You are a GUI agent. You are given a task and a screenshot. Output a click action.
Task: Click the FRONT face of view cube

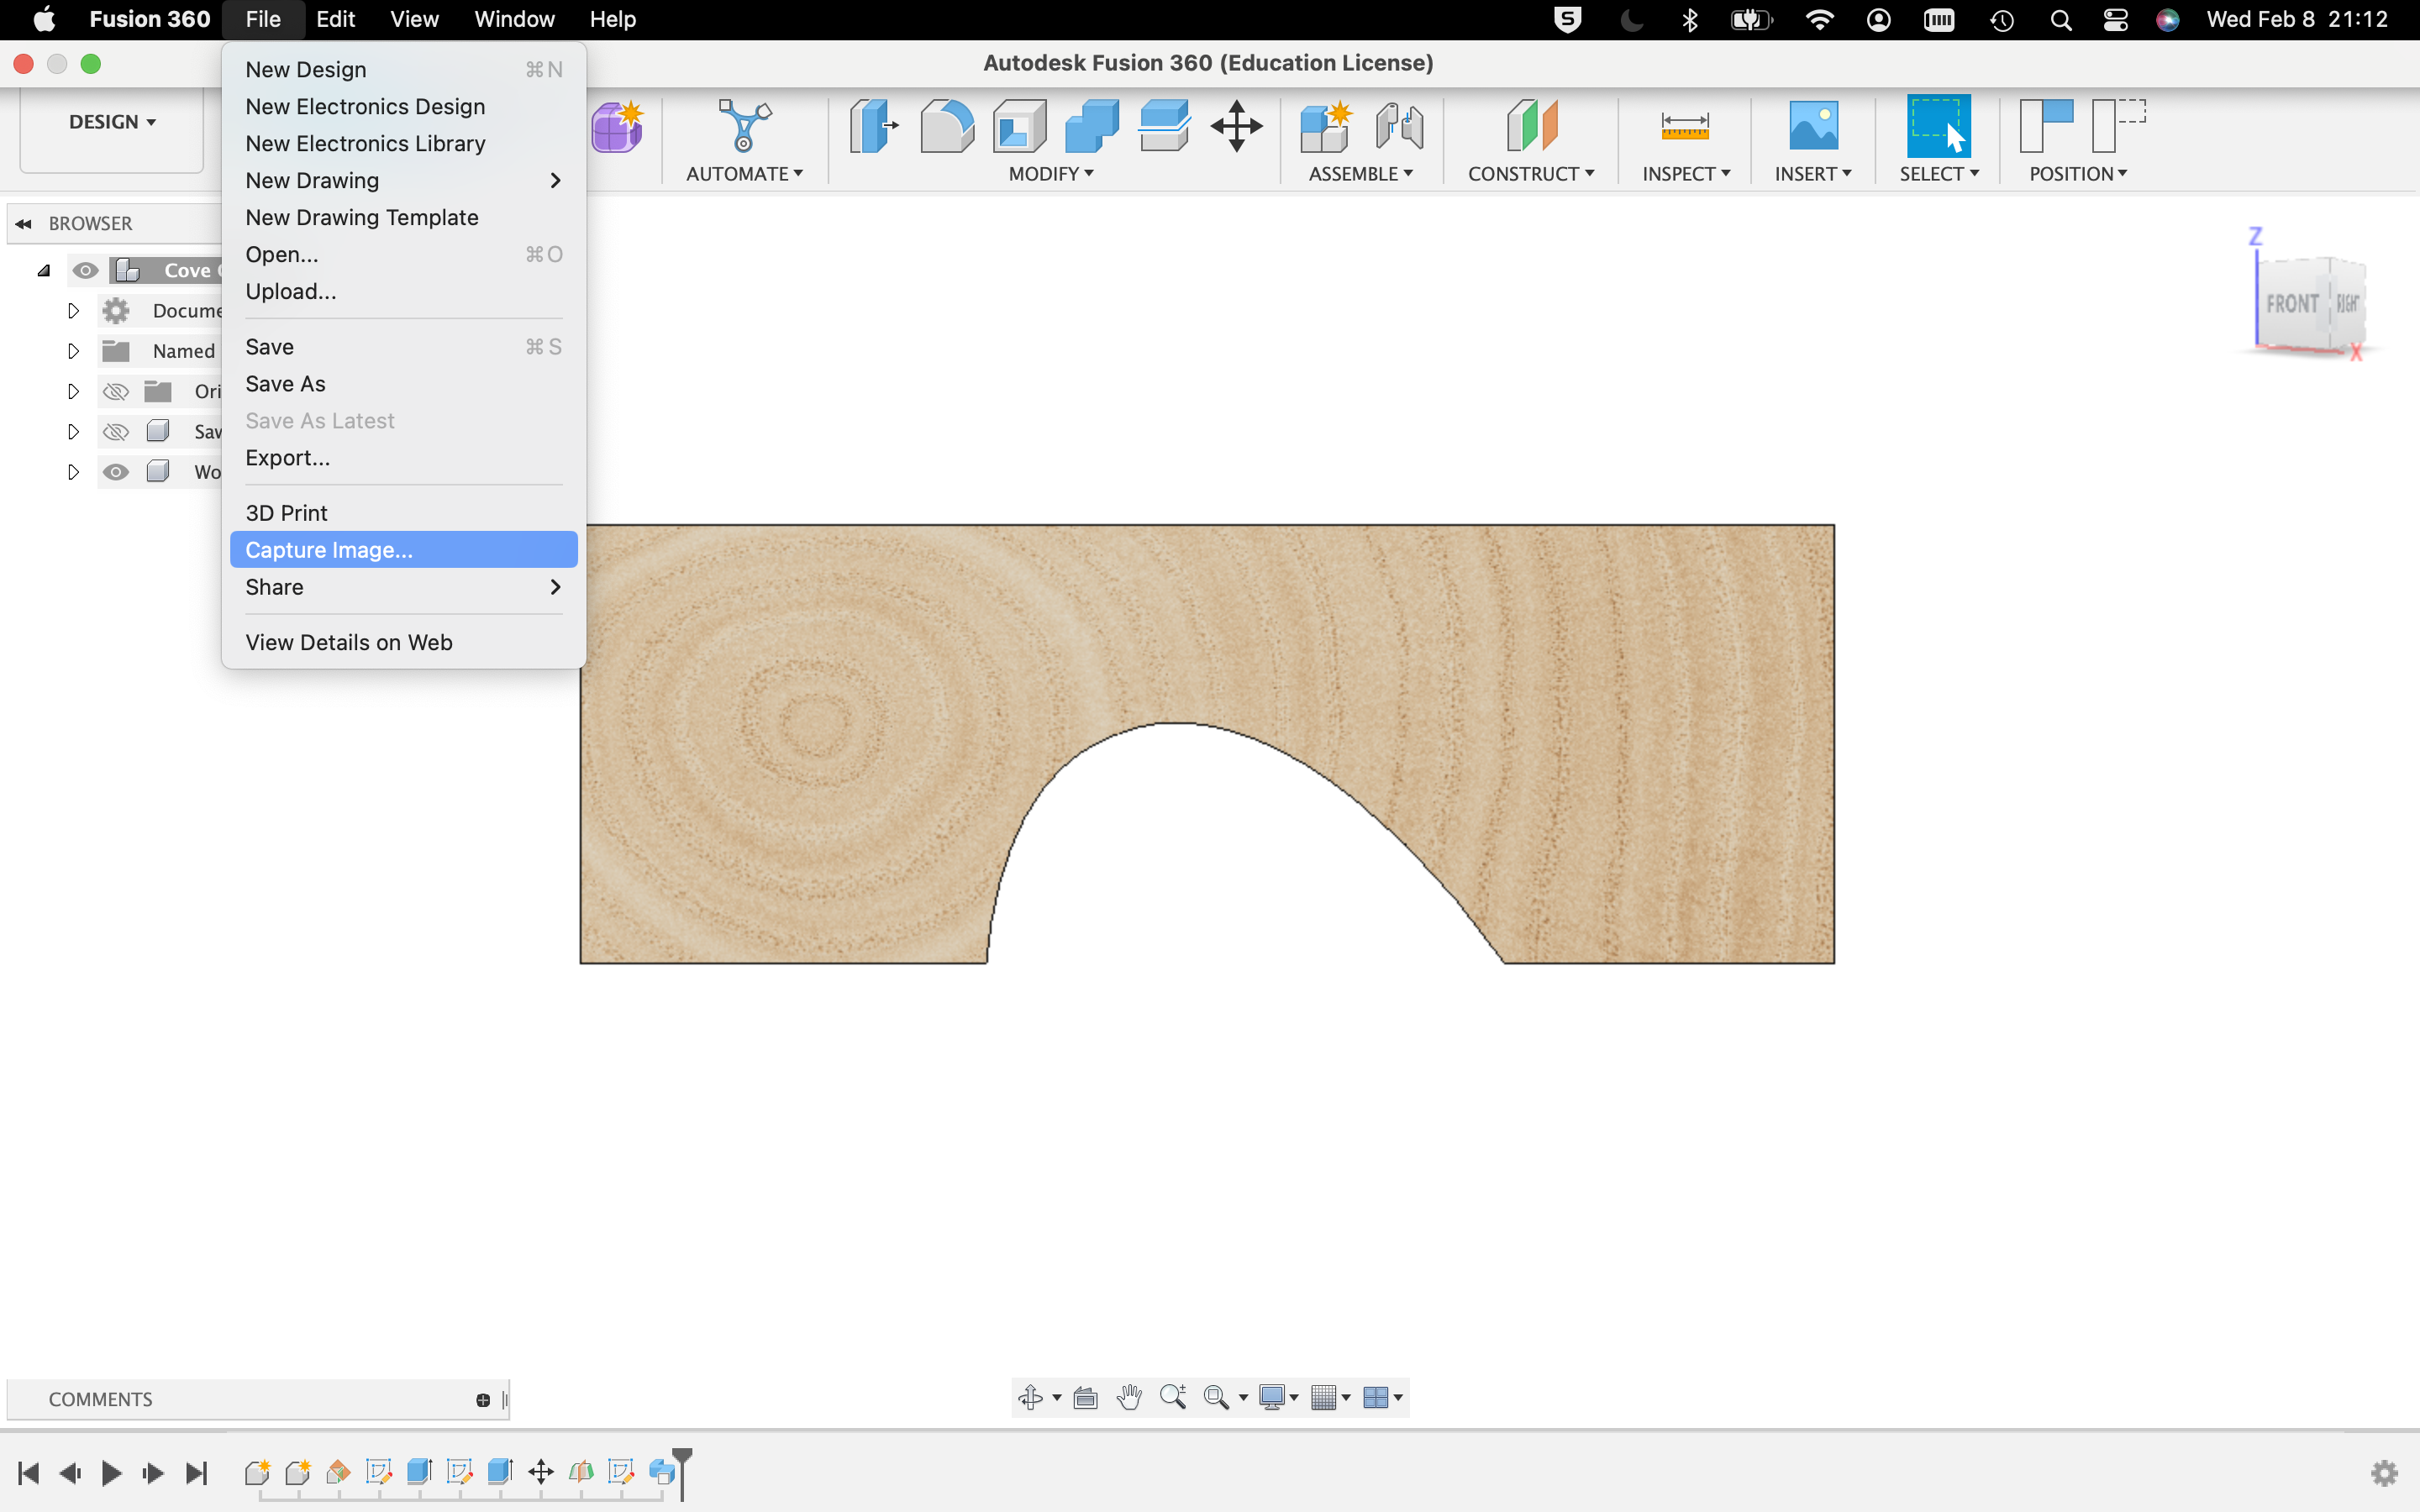pyautogui.click(x=2291, y=303)
